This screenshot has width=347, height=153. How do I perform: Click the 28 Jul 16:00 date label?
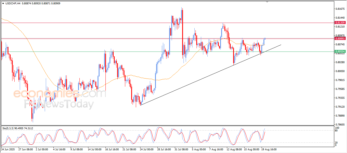(x=165, y=149)
